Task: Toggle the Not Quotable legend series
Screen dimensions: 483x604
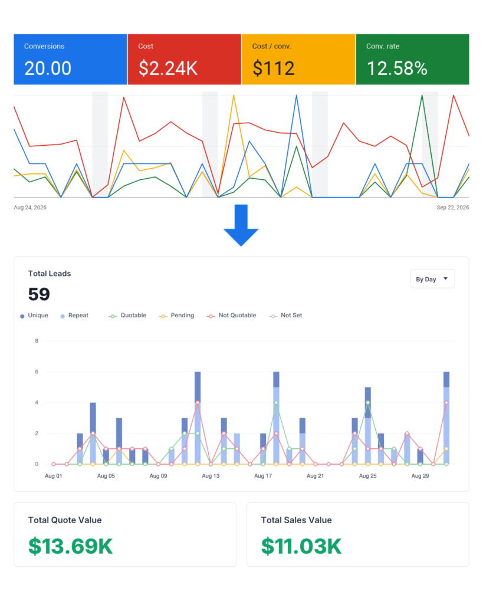Action: pyautogui.click(x=232, y=316)
